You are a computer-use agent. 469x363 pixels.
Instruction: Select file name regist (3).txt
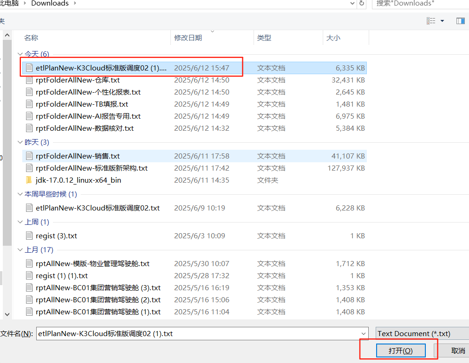(x=57, y=236)
